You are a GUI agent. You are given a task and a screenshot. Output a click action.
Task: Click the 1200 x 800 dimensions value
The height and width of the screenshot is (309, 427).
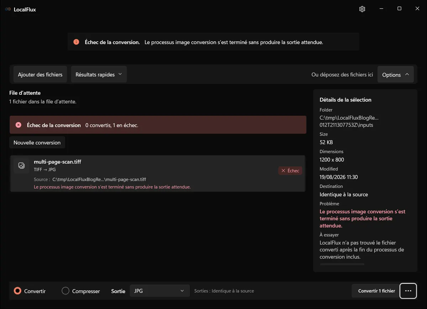332,160
